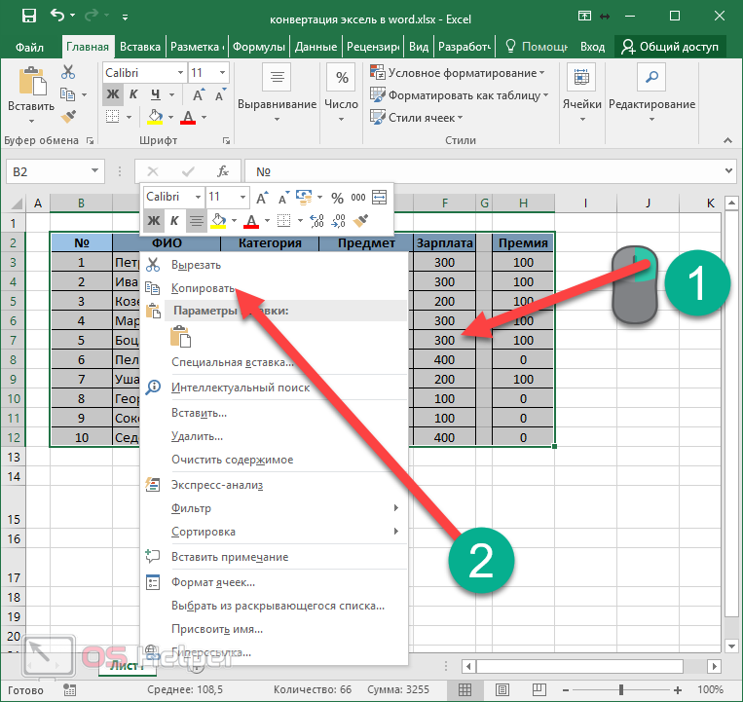
Task: Toggle Italic (К) in the ribbon font group
Action: point(133,94)
